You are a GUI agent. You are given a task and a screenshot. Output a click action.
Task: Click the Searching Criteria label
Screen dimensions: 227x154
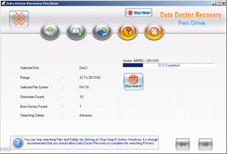(x=32, y=115)
